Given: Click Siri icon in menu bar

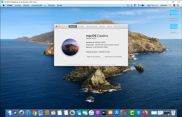Looking at the screenshot, I should [x=174, y=5].
